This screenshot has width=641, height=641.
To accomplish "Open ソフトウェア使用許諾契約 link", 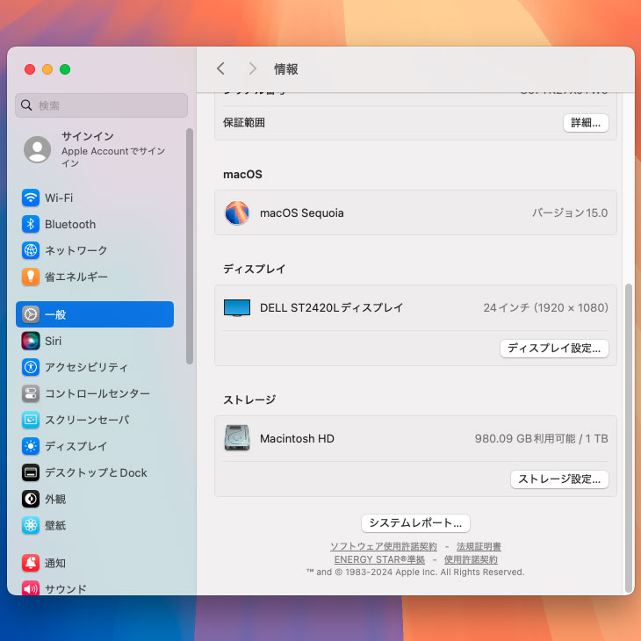I will coord(383,546).
